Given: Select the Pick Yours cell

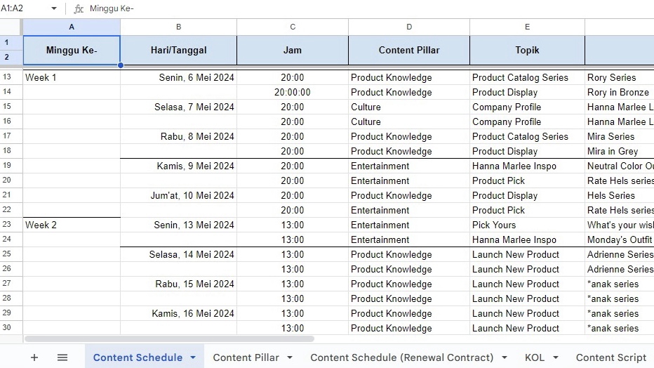Looking at the screenshot, I should 527,225.
